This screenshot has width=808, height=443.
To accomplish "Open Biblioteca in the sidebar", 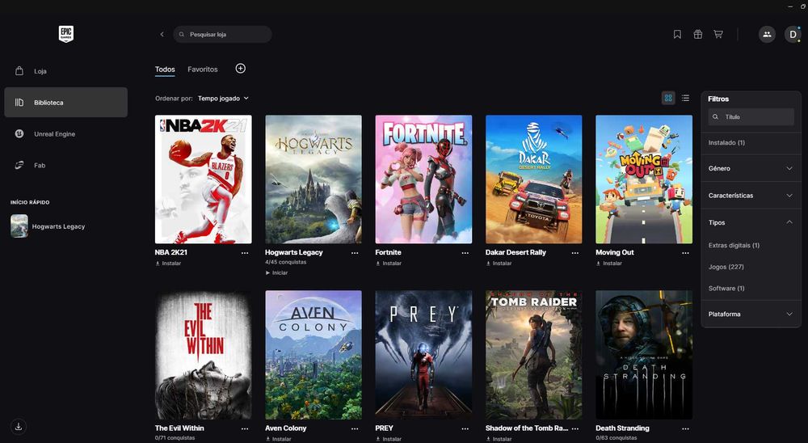I will click(x=66, y=102).
